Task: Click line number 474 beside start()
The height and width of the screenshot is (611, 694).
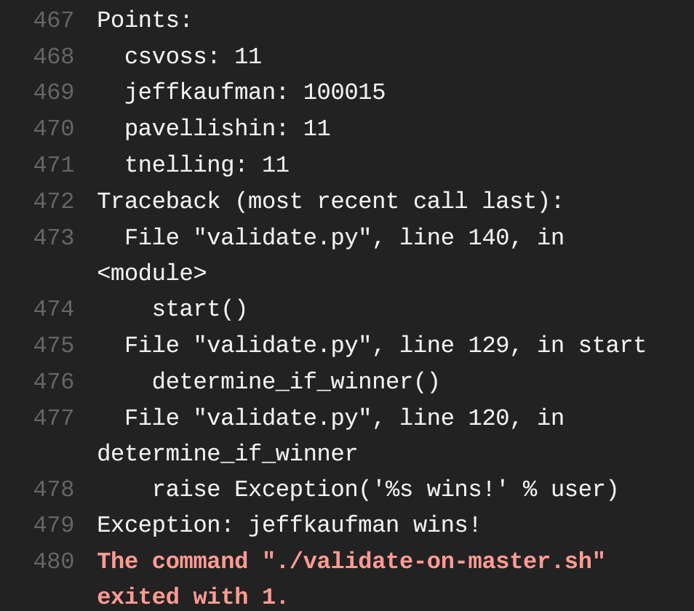Action: [53, 309]
